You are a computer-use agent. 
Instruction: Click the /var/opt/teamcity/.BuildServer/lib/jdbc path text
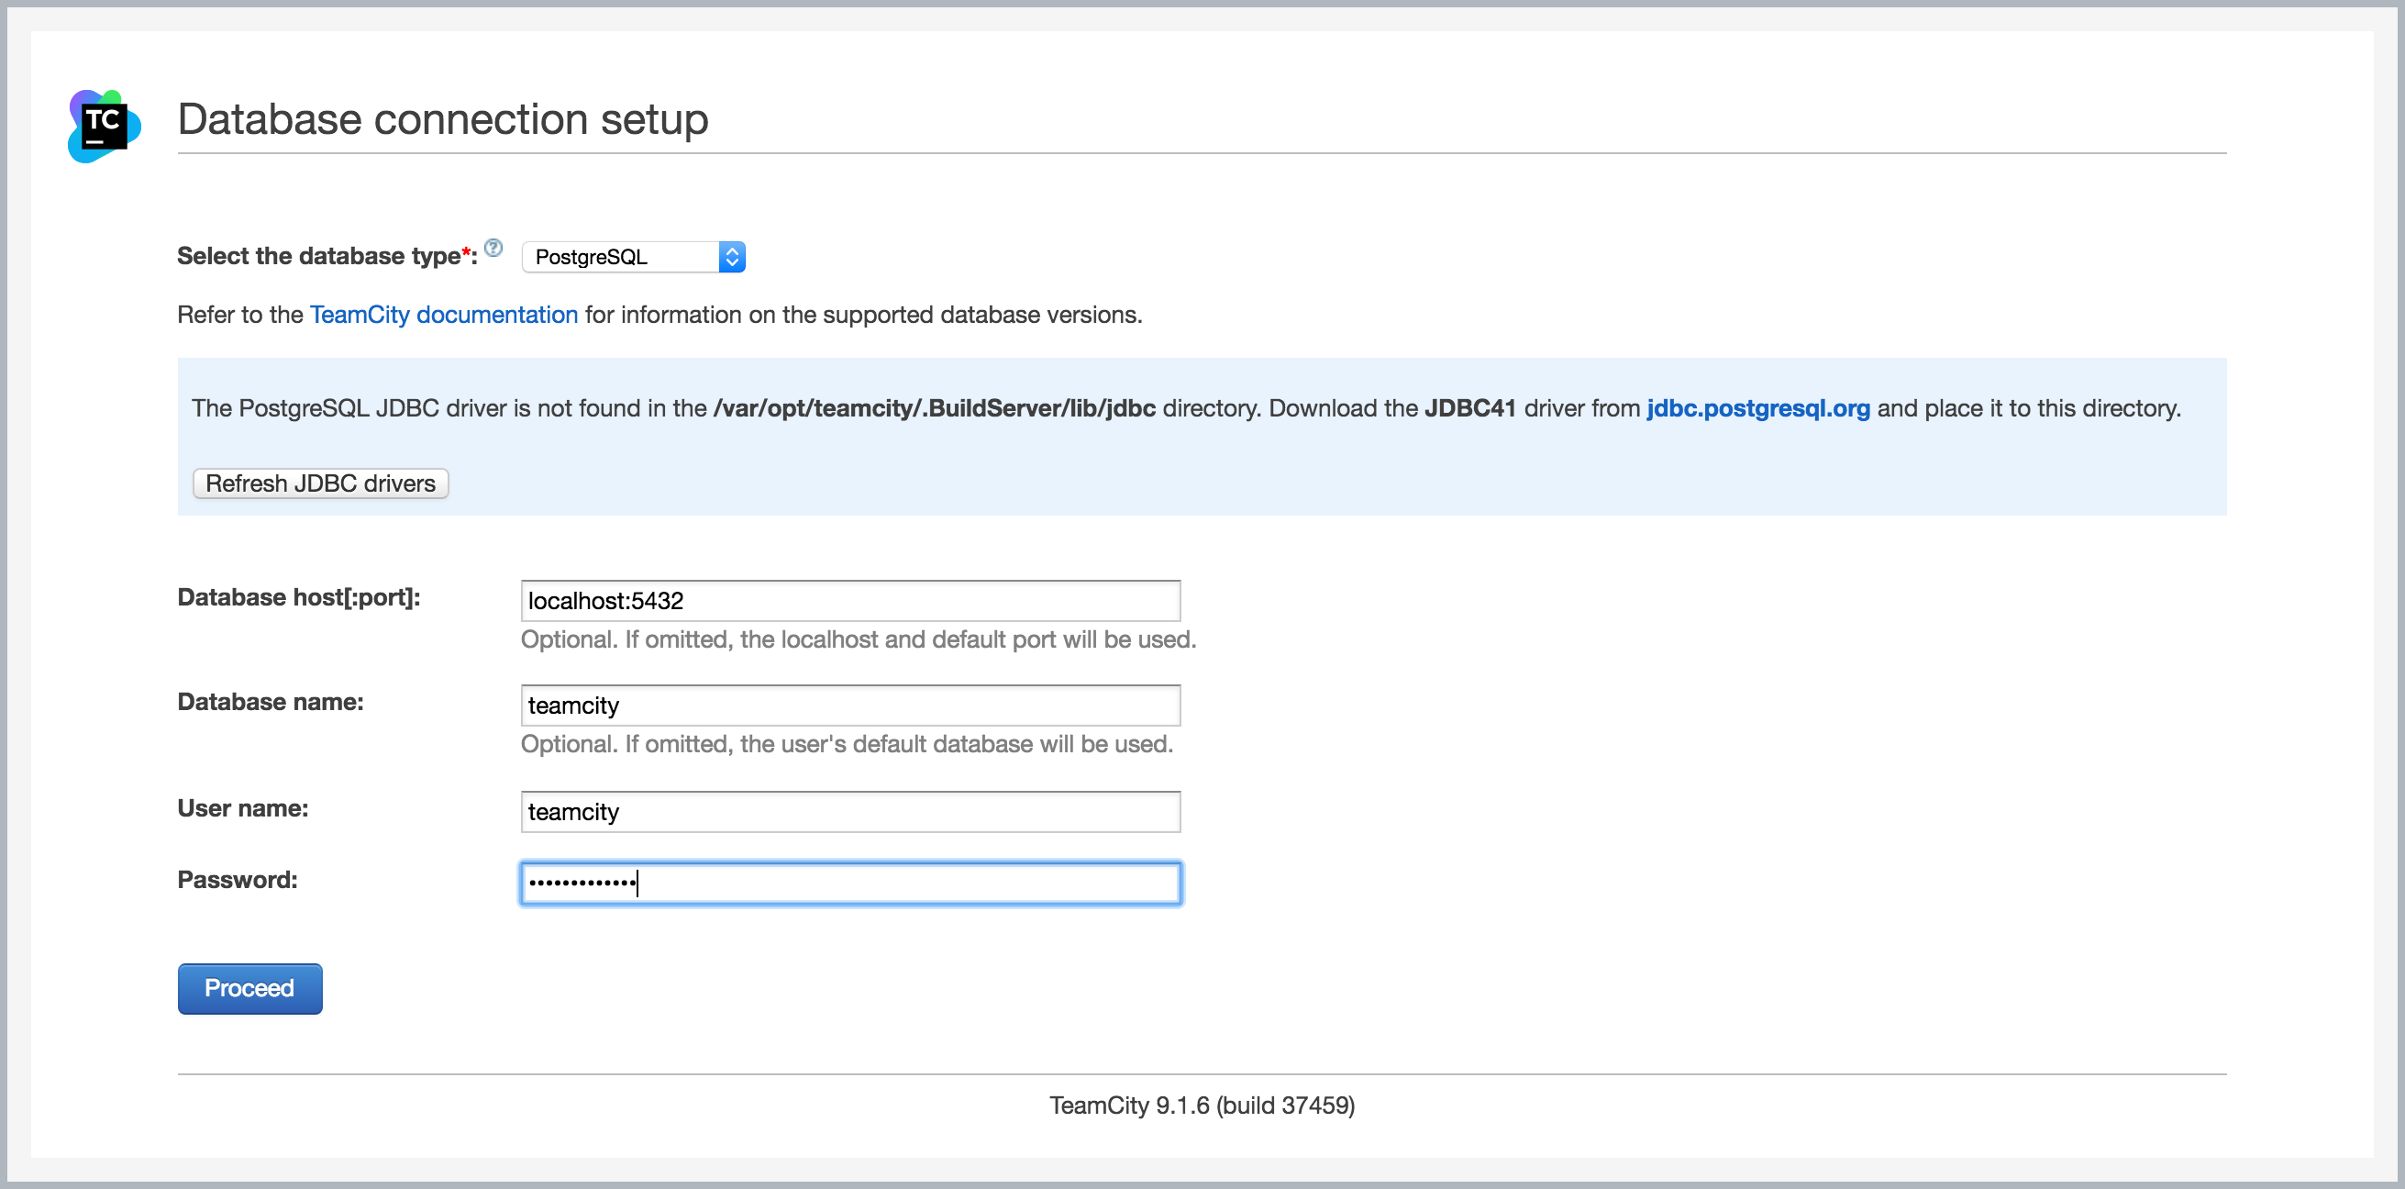coord(935,408)
